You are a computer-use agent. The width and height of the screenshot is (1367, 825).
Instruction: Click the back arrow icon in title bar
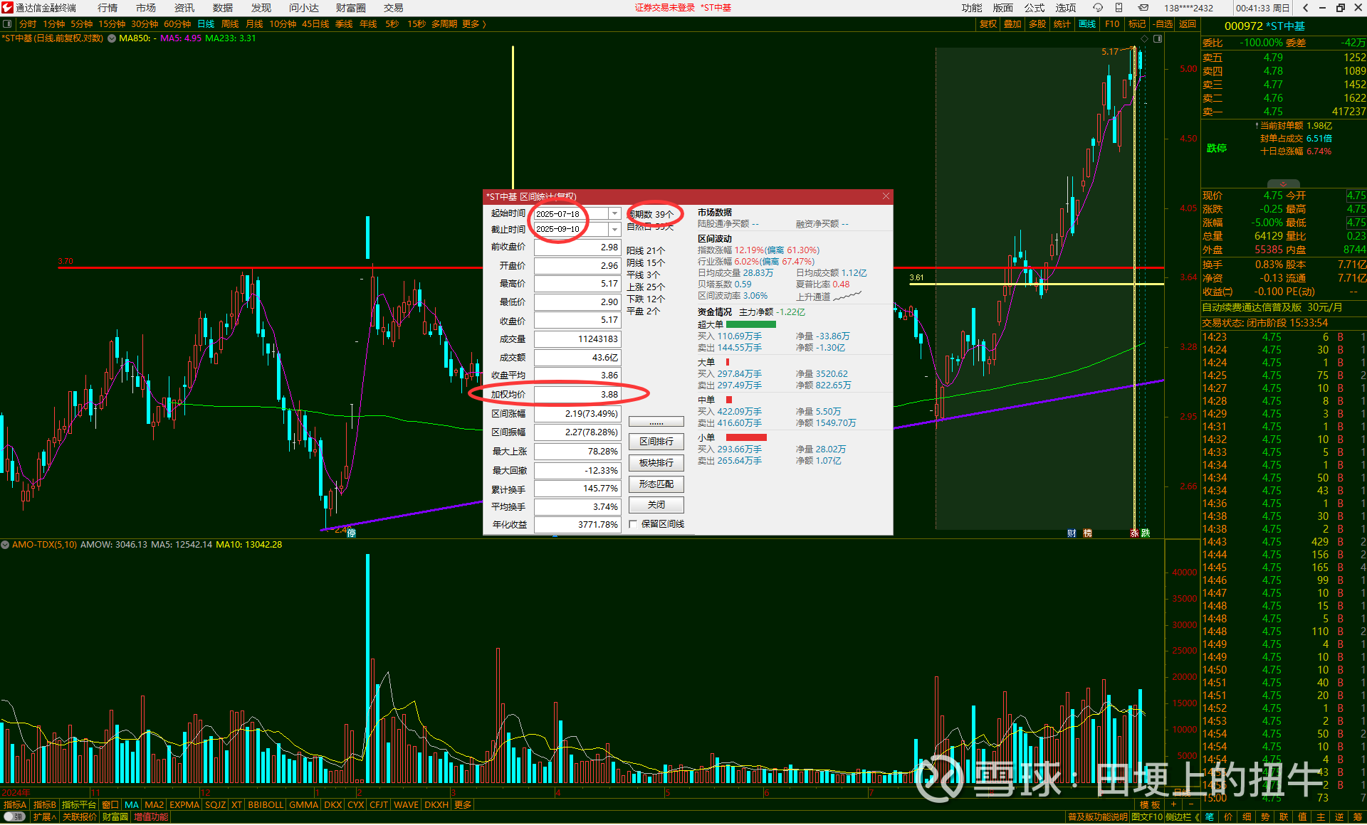coord(1305,8)
